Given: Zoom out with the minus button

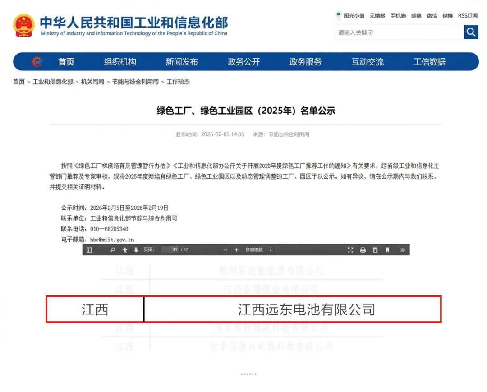Looking at the screenshot, I should coord(225,250).
